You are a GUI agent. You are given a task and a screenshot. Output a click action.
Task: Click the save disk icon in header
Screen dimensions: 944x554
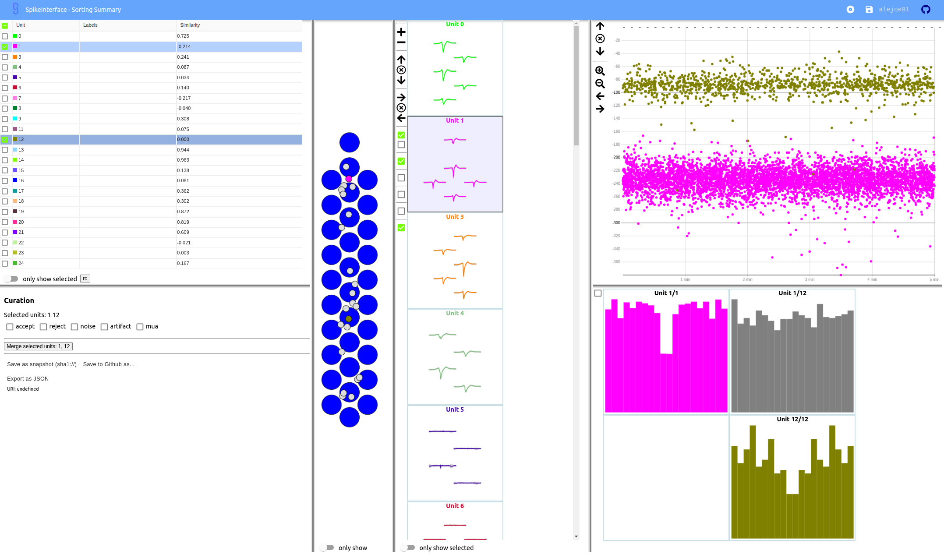pos(869,10)
